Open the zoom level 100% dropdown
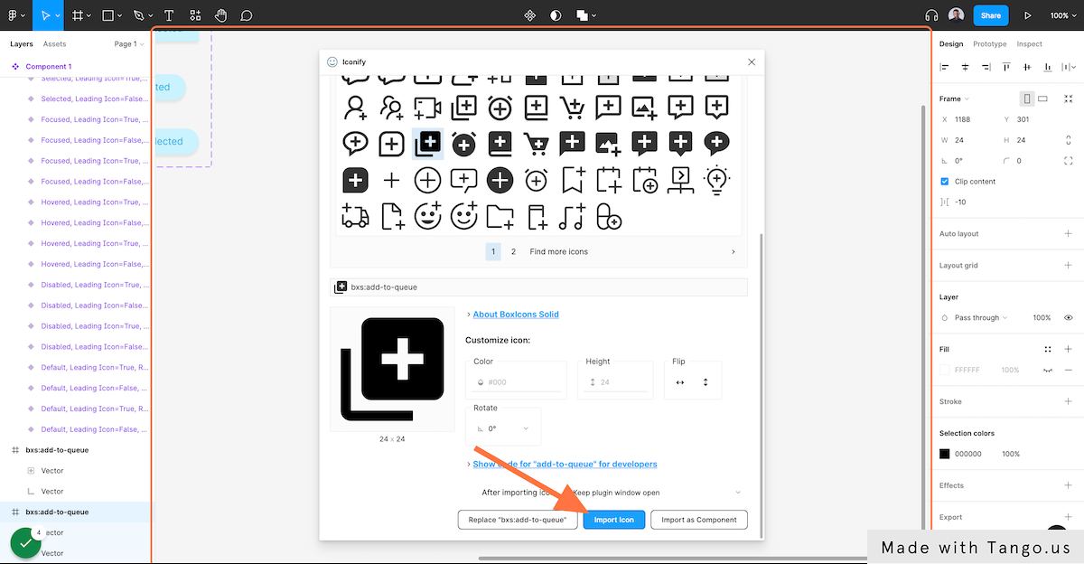This screenshot has width=1084, height=564. 1060,15
